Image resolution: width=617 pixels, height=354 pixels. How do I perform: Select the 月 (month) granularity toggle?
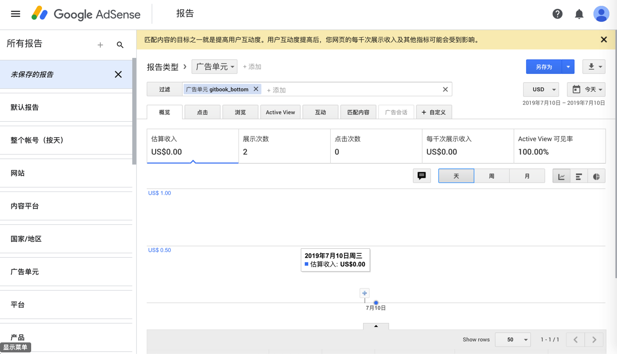[x=527, y=176]
